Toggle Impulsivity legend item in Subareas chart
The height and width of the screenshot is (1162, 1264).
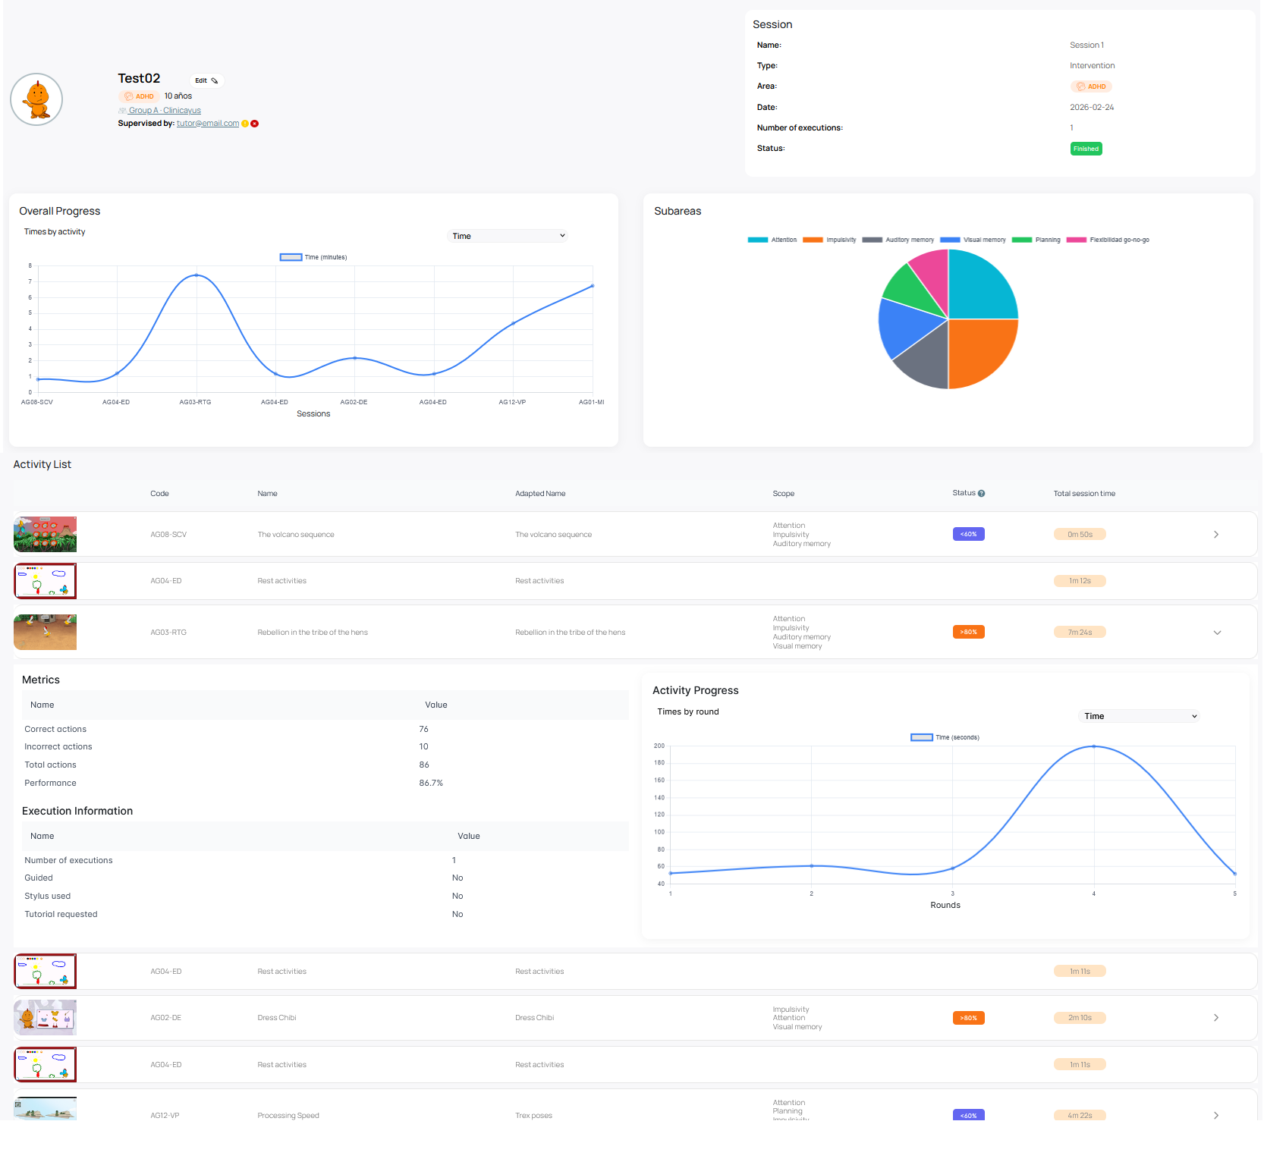(x=829, y=240)
